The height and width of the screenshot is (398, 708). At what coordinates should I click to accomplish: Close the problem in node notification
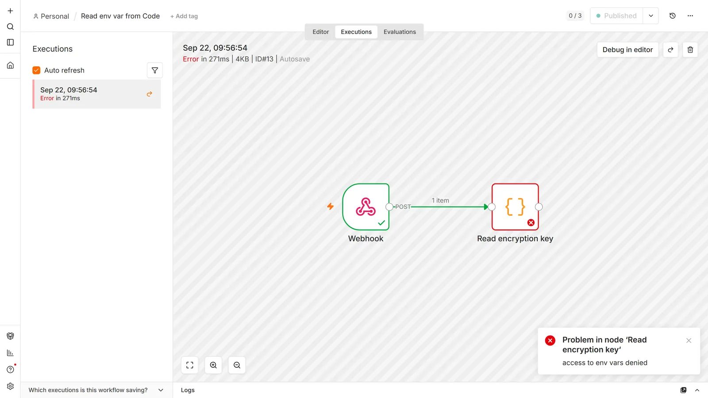tap(689, 341)
